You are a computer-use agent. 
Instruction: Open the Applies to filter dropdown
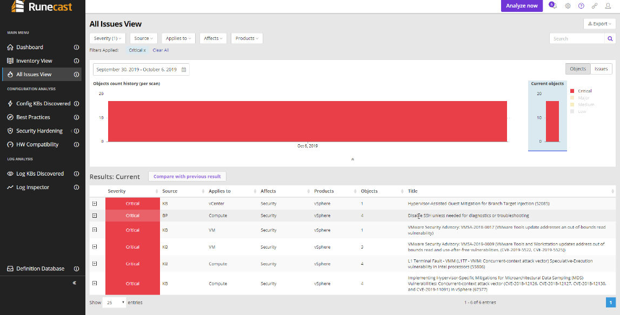click(178, 38)
